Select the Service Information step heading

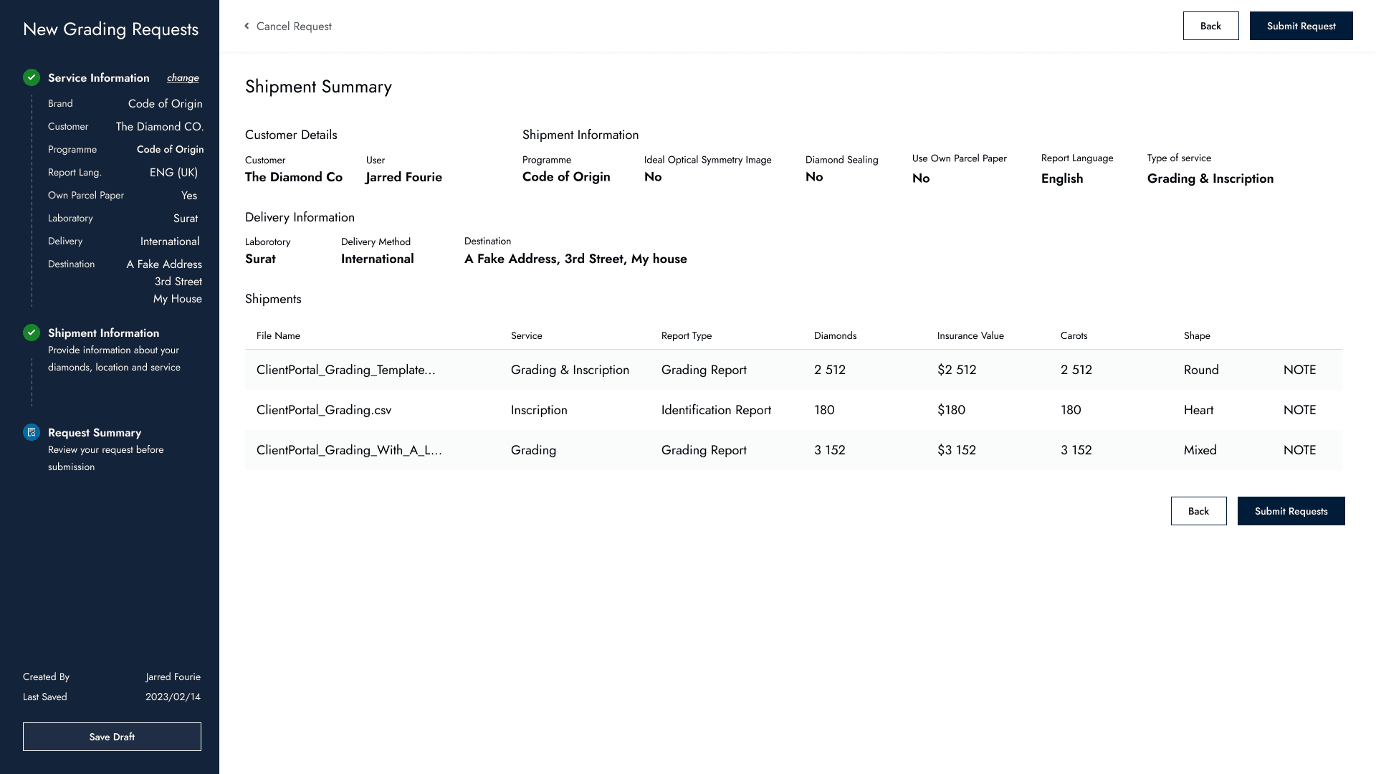click(x=99, y=78)
